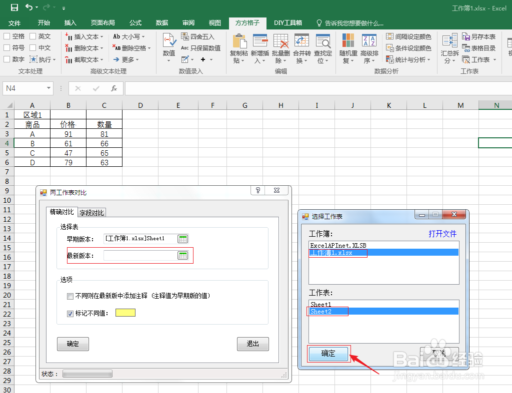The height and width of the screenshot is (393, 512).
Task: Click the 最新版本 input field
Action: pyautogui.click(x=140, y=255)
